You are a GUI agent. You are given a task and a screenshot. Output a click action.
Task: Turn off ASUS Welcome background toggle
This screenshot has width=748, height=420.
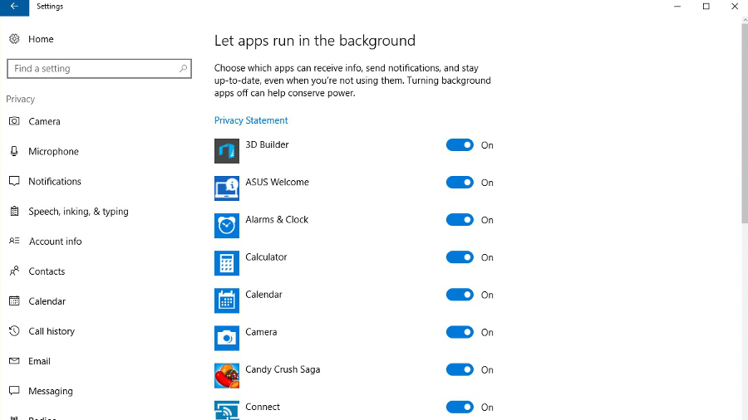(460, 183)
